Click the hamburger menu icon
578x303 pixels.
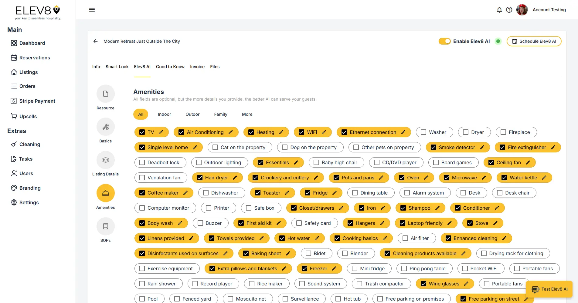[x=92, y=10]
